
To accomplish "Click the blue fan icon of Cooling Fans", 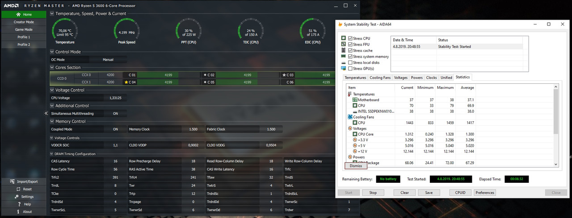I will [x=350, y=117].
